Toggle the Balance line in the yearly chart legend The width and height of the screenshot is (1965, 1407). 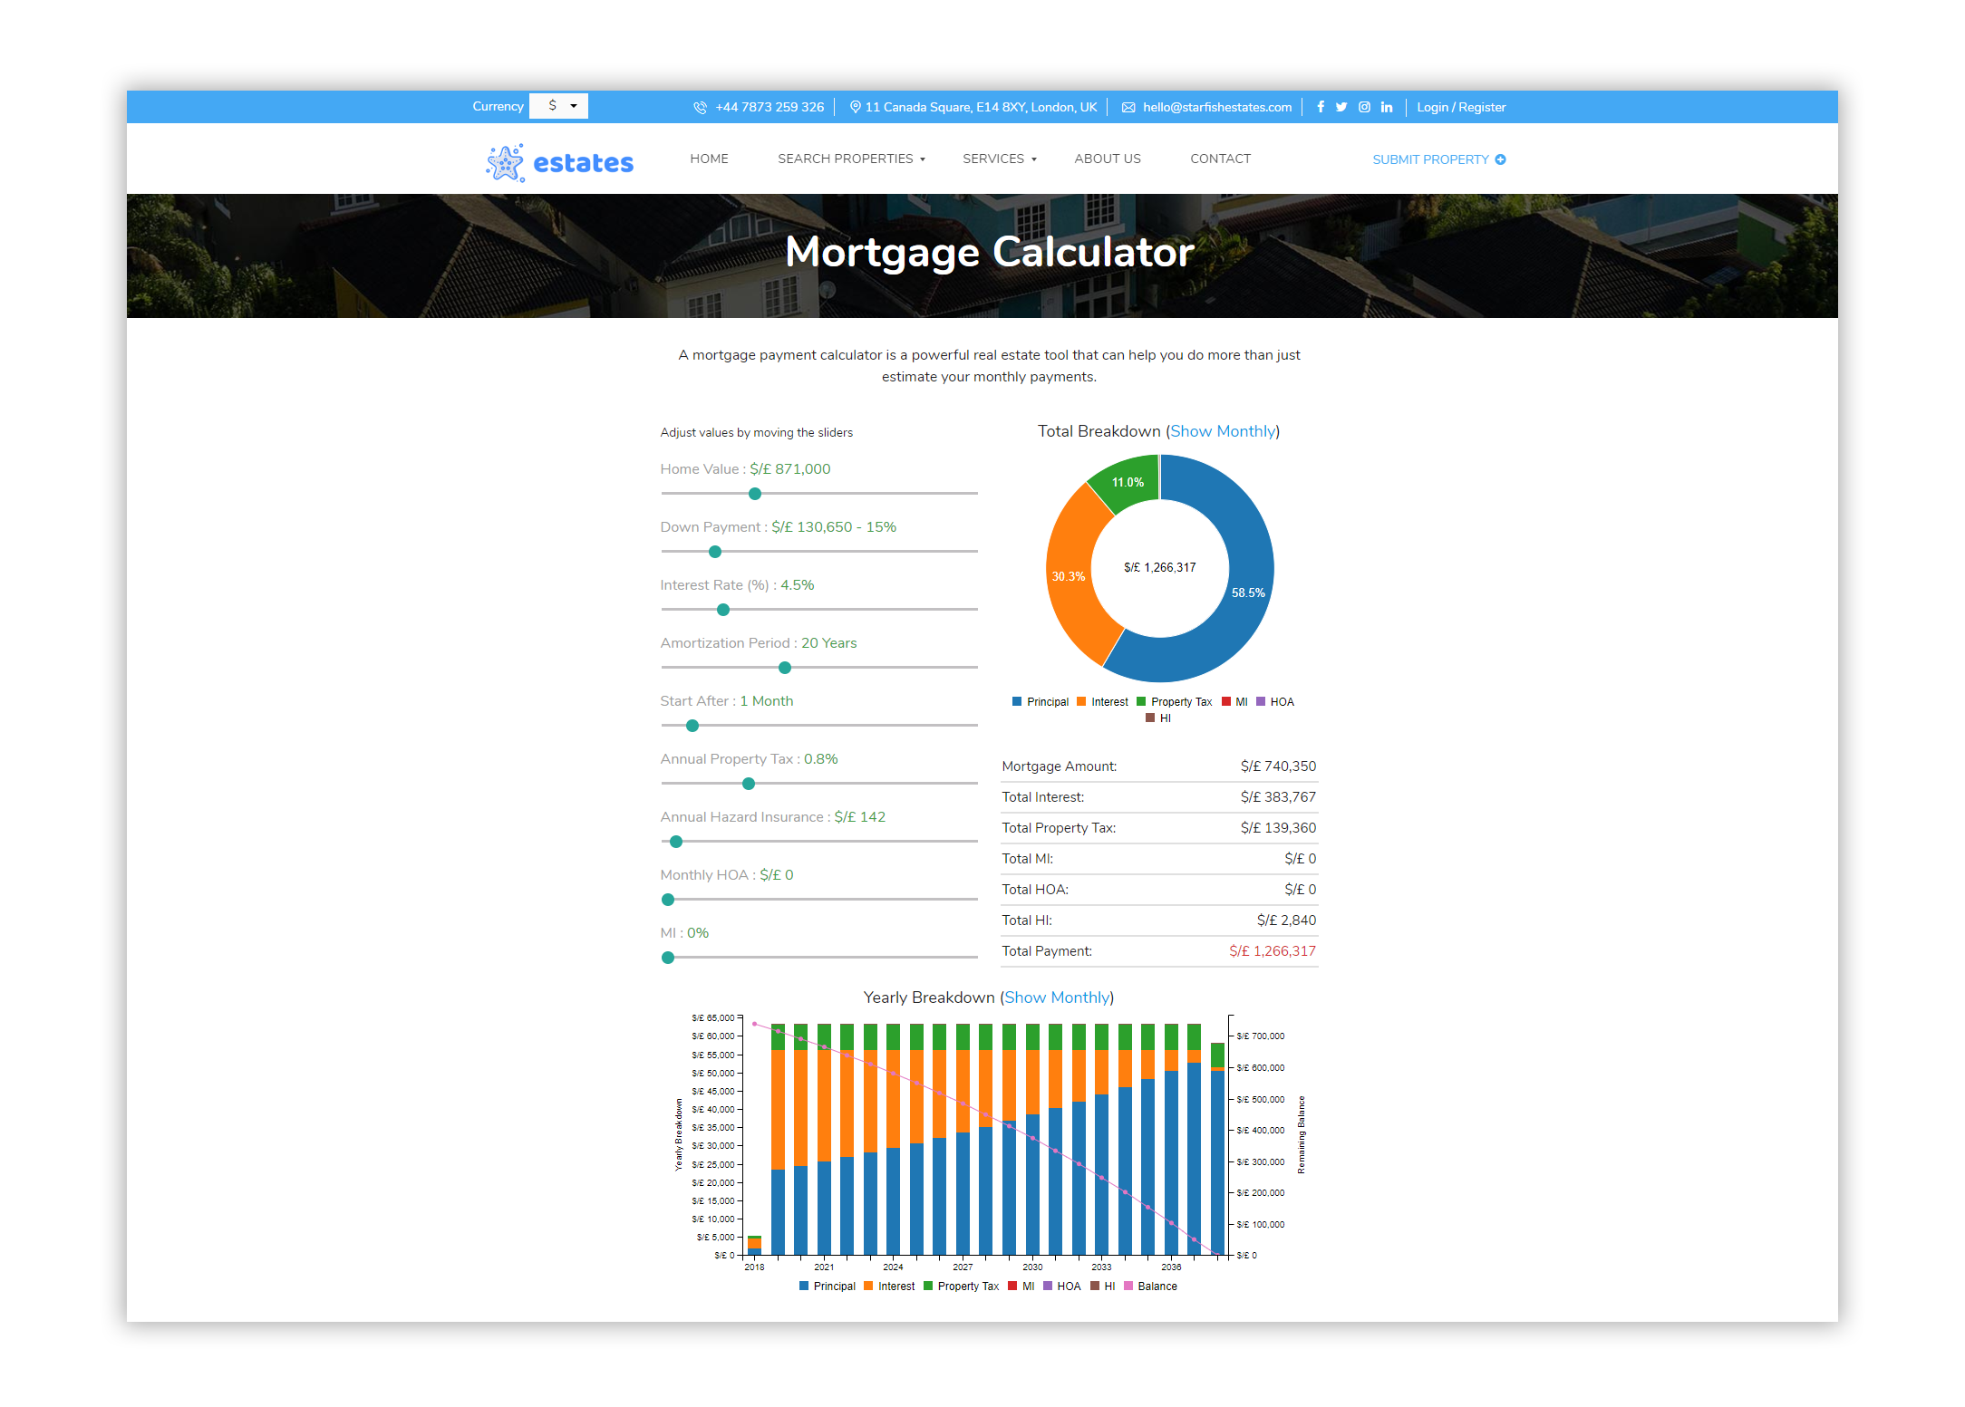pyautogui.click(x=1156, y=1286)
